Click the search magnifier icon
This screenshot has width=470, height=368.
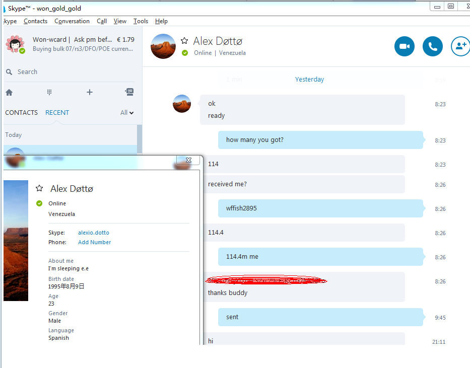coord(9,72)
